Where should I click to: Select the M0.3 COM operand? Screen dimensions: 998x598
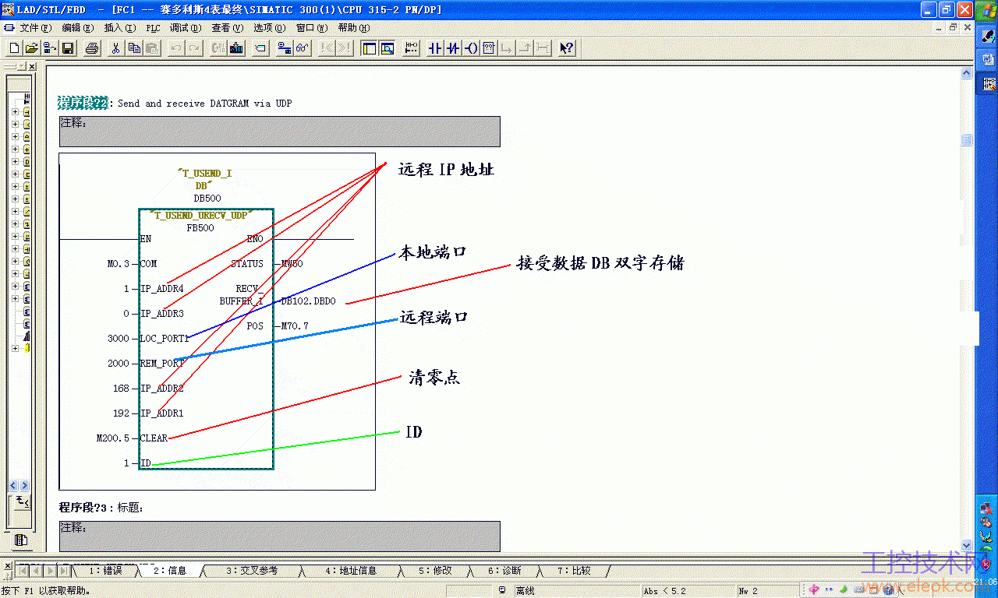118,264
